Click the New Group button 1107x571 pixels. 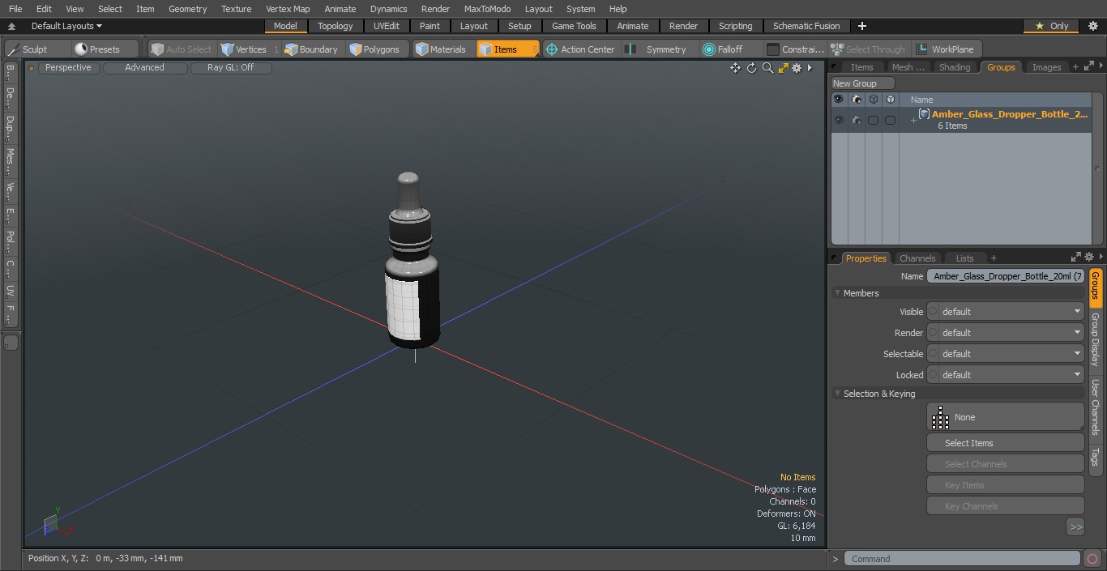tap(862, 83)
